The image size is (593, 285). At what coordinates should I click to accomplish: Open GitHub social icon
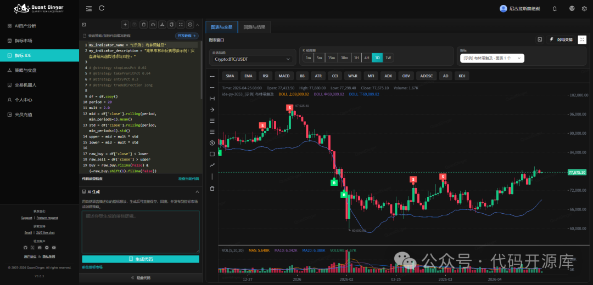tap(25, 248)
